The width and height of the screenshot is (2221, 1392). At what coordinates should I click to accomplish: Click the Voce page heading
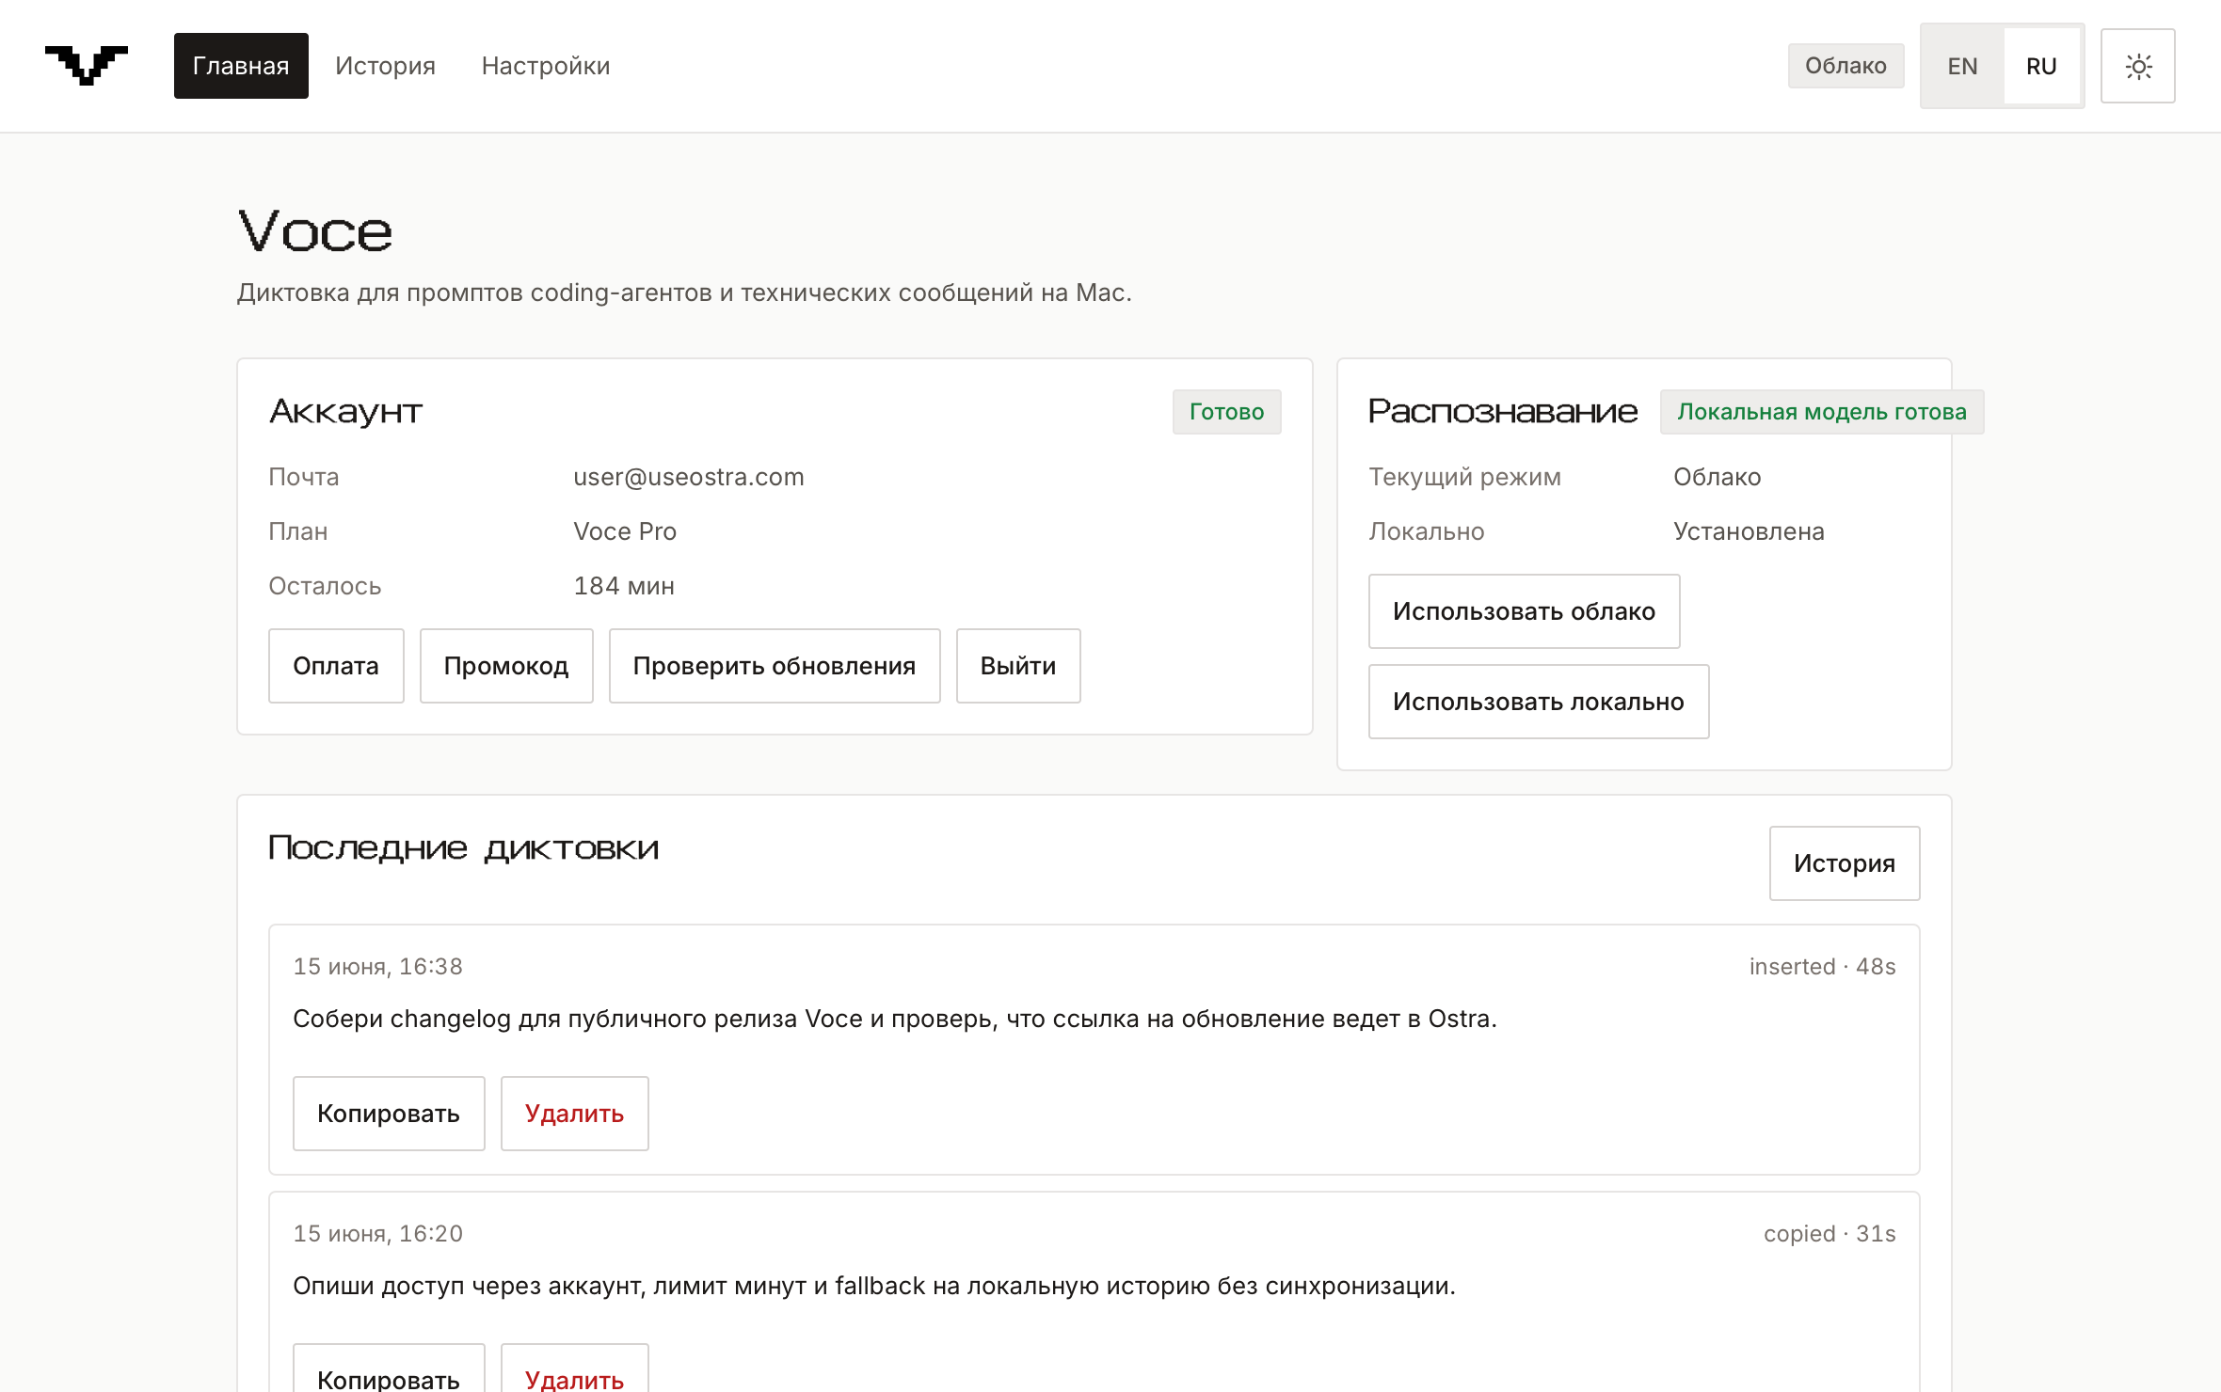point(315,232)
